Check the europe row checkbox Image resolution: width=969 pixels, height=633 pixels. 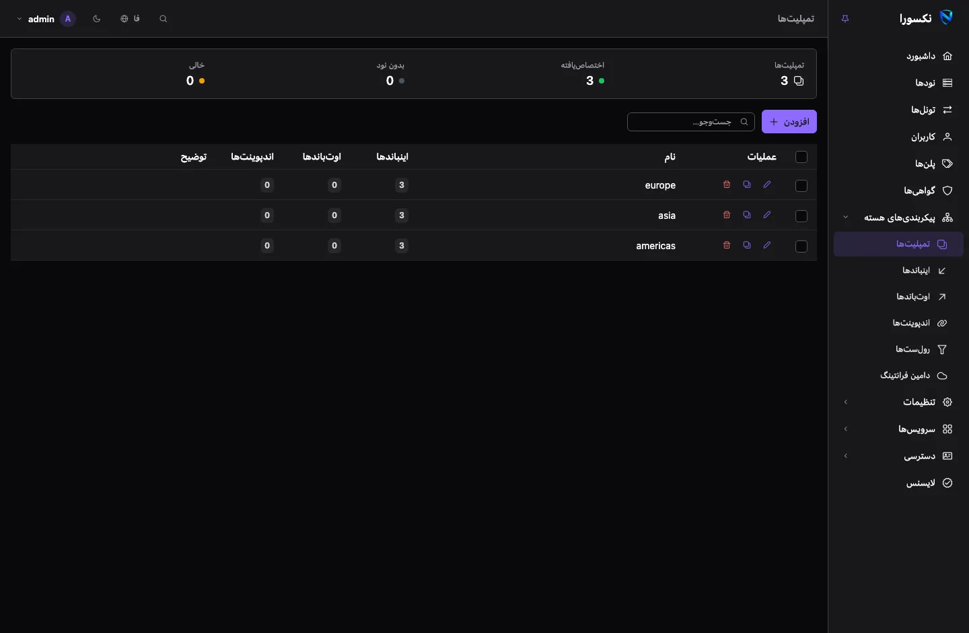coord(801,186)
